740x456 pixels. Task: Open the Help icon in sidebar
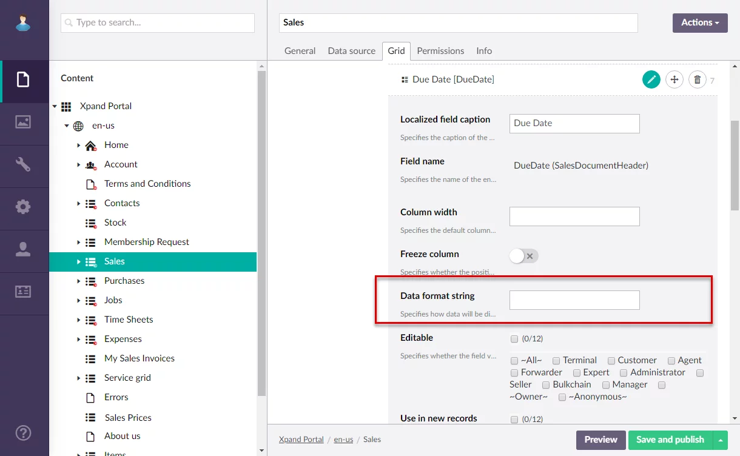pos(23,433)
